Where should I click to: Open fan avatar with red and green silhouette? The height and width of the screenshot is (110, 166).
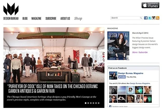coord(148,99)
